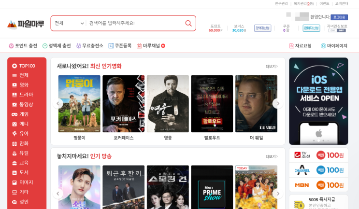The height and width of the screenshot is (209, 359).
Task: Open the TOP100 sidebar category
Action: [x=27, y=66]
